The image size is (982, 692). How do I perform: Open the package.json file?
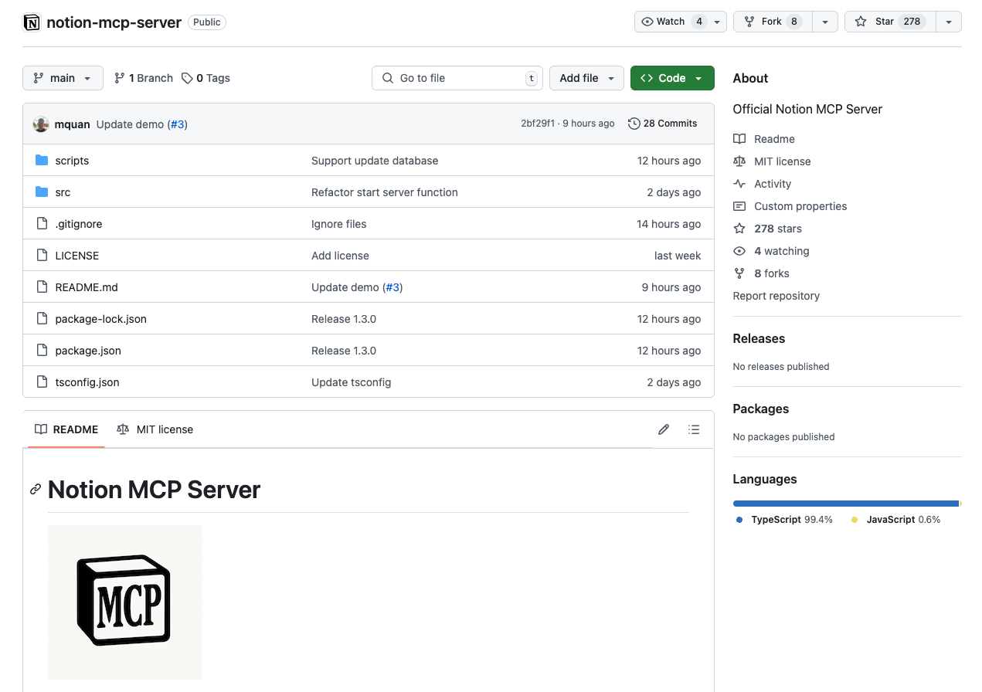[x=88, y=351]
